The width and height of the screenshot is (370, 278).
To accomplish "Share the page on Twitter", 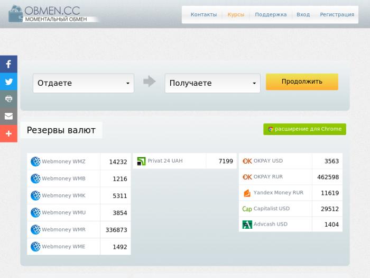I will (8, 82).
